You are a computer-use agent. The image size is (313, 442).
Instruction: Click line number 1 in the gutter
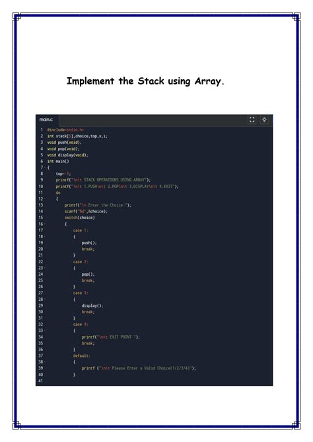click(42, 130)
